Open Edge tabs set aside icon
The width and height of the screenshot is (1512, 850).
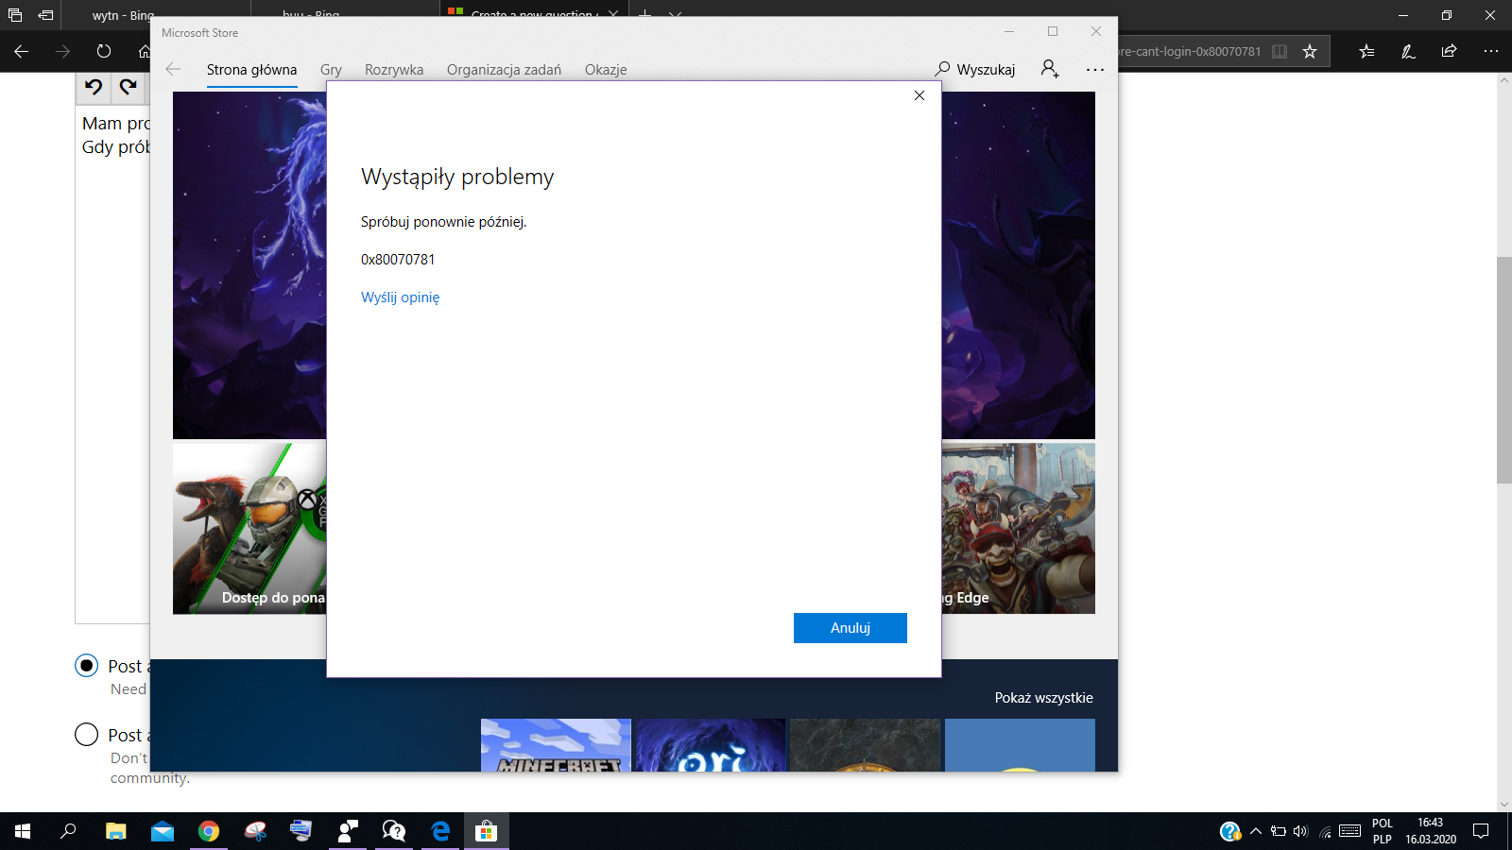(15, 15)
